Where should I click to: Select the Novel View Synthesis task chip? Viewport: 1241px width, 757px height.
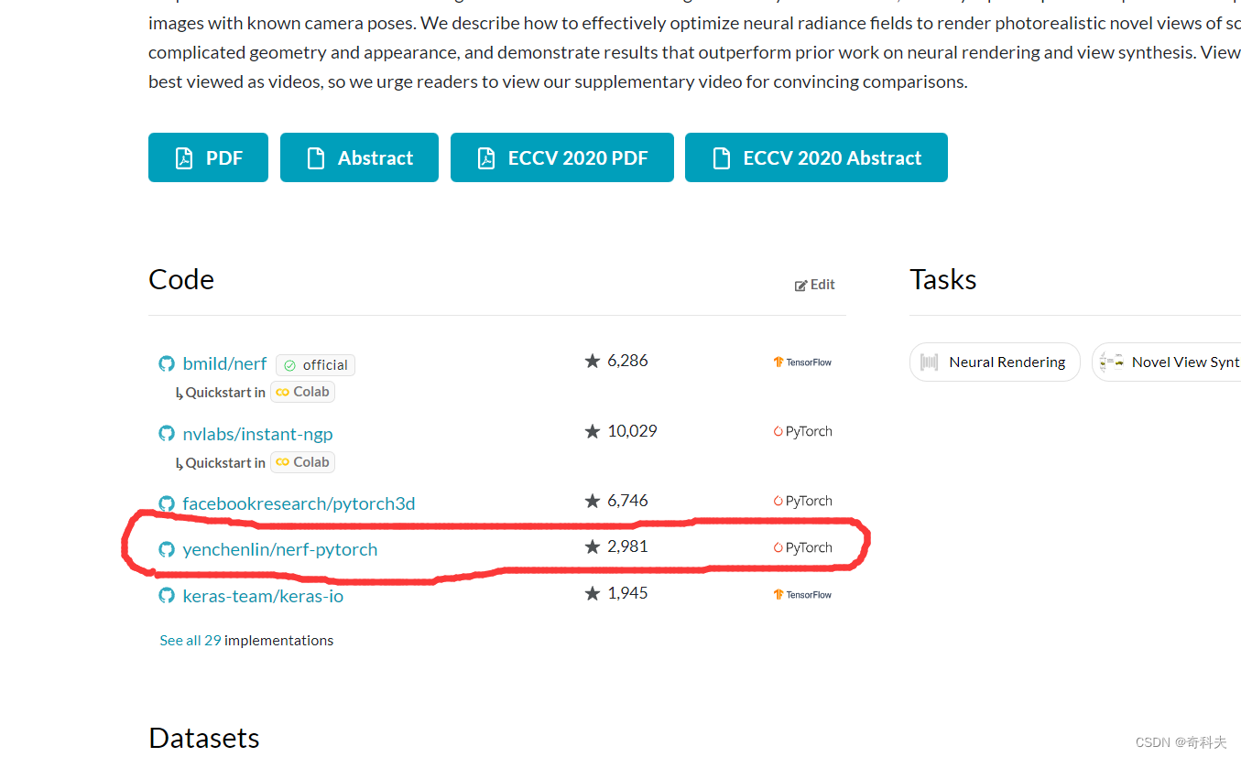1167,362
